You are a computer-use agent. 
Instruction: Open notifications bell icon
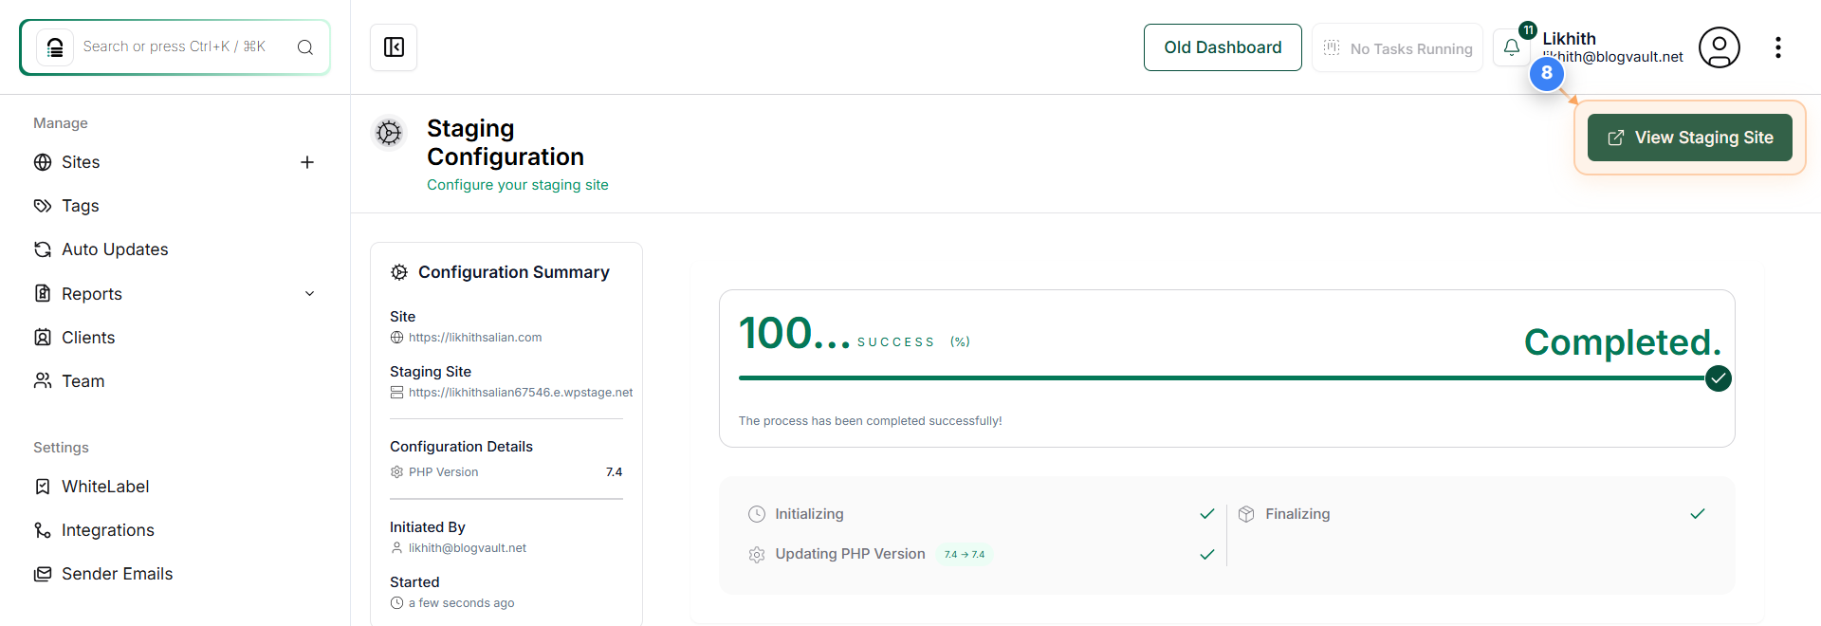pyautogui.click(x=1512, y=47)
